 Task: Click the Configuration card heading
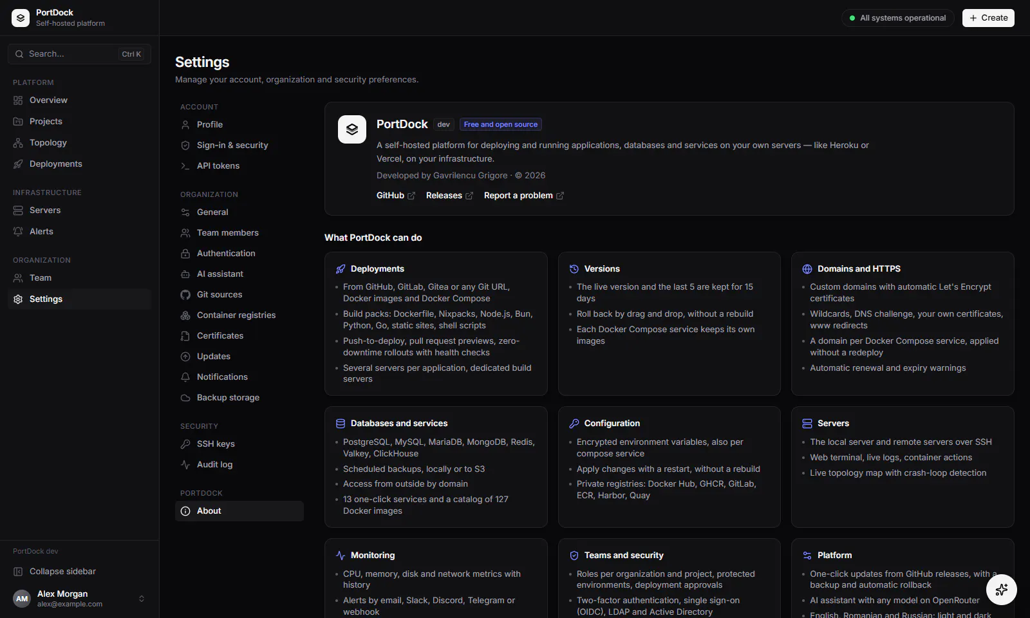click(612, 424)
